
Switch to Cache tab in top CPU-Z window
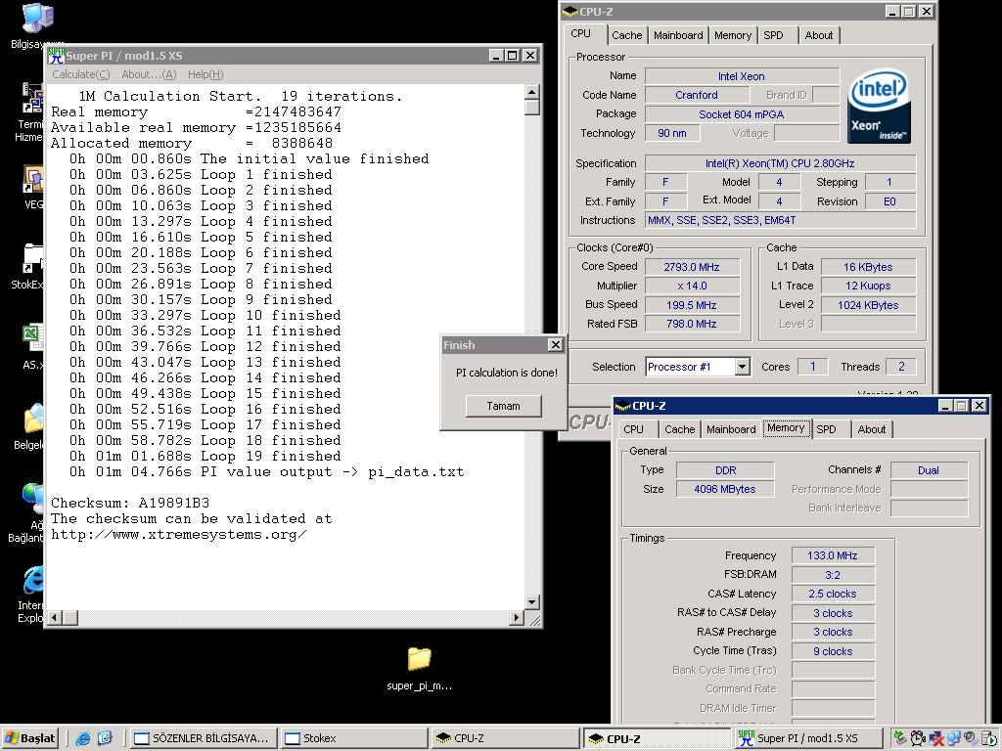click(627, 35)
